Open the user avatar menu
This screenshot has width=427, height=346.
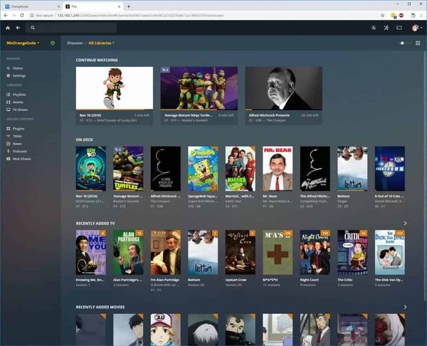pos(416,28)
